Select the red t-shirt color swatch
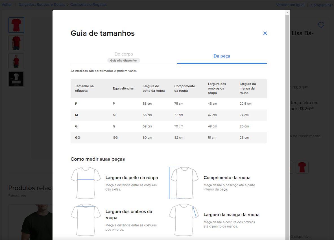334x240 pixels. pyautogui.click(x=302, y=167)
